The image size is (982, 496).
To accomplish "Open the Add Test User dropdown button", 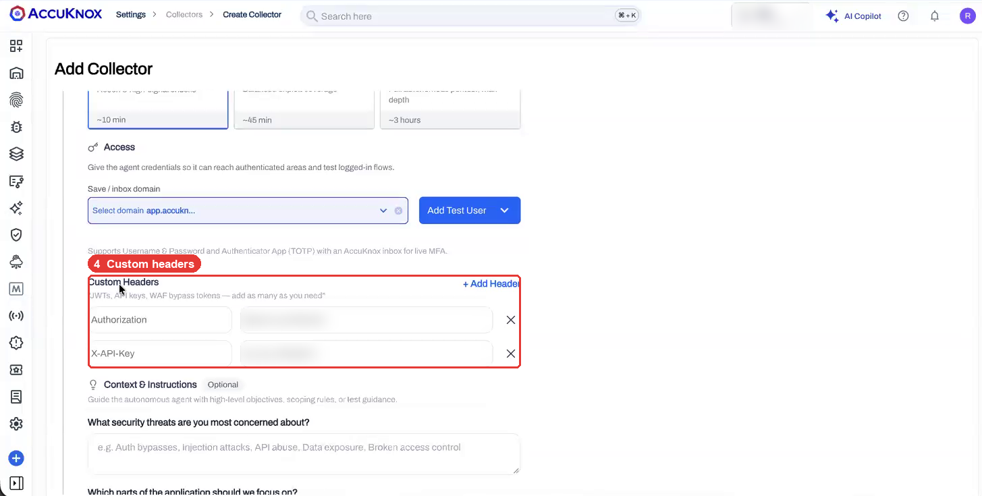I will 470,211.
